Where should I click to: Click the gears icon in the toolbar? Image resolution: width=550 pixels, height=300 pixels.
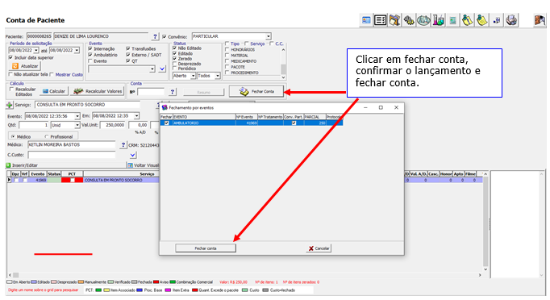[409, 20]
